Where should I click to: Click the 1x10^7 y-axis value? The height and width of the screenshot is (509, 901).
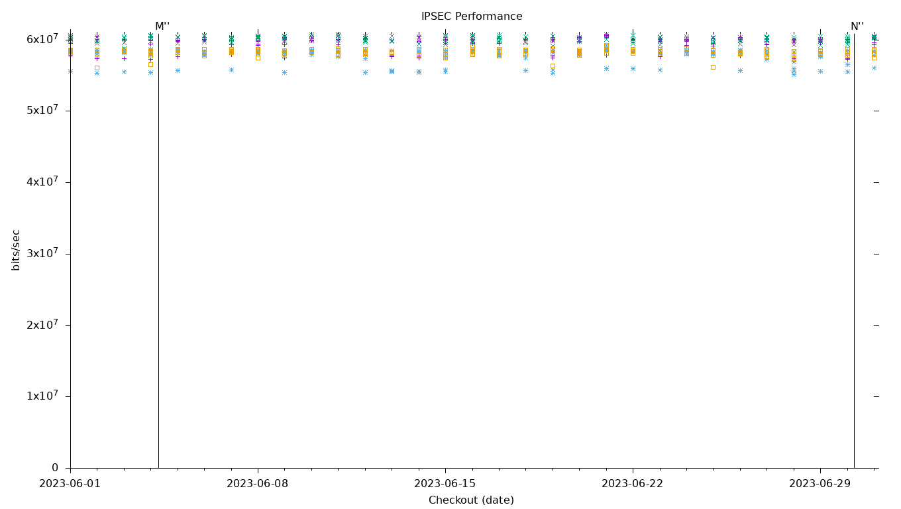tap(42, 395)
